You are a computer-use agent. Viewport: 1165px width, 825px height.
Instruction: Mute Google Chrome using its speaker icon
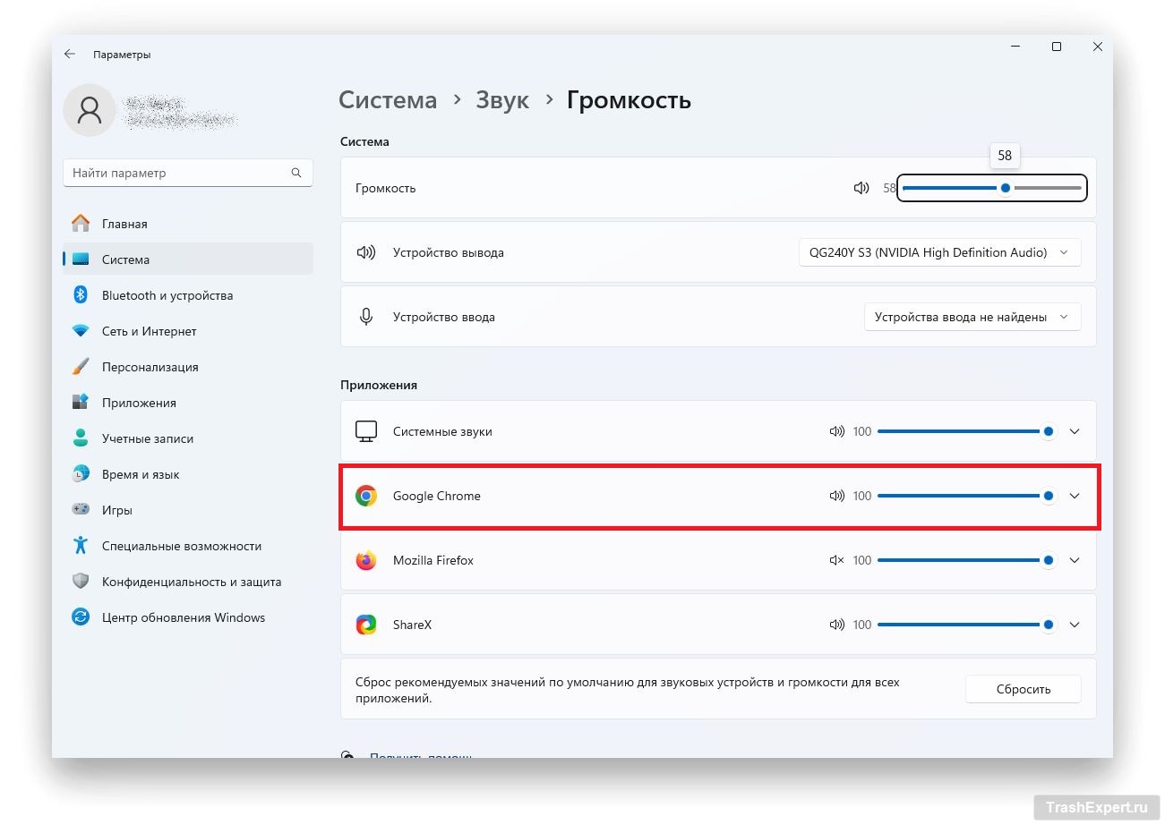[837, 496]
